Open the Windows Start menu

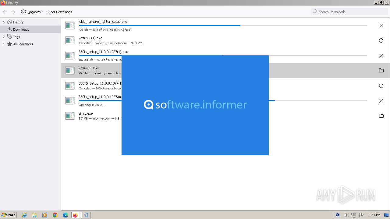pyautogui.click(x=9, y=215)
